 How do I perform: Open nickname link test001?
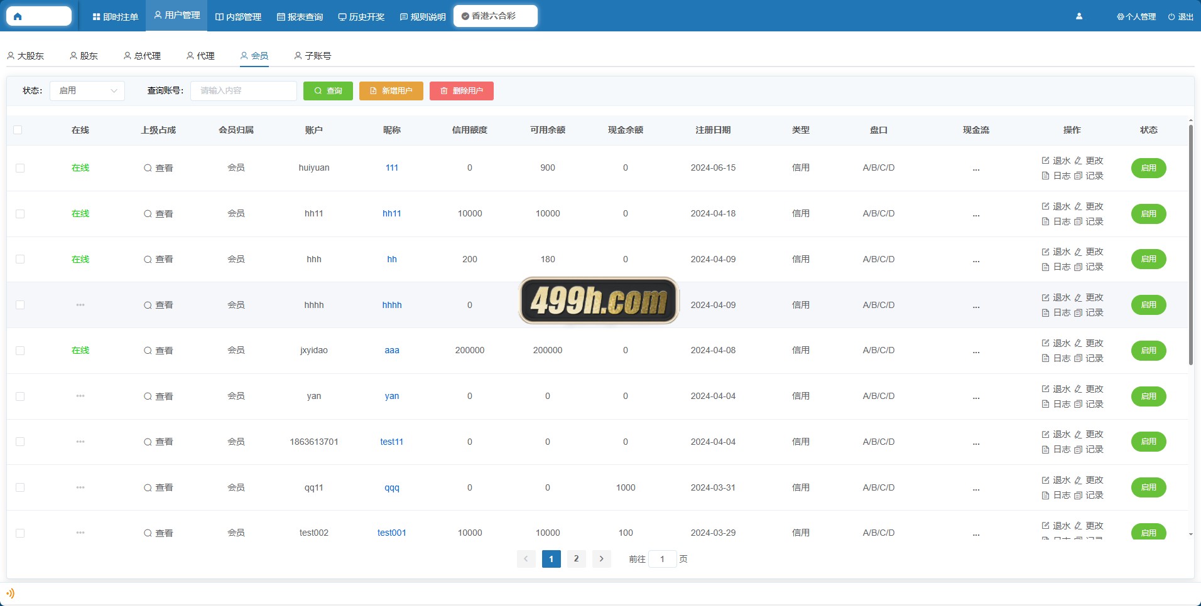[x=392, y=533]
